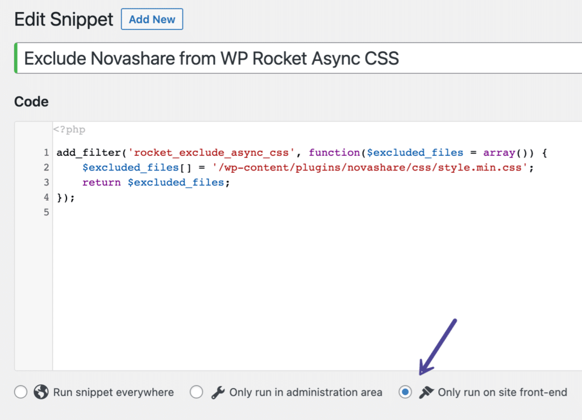Click 'function' keyword in line 1
Image resolution: width=582 pixels, height=420 pixels.
pos(334,152)
